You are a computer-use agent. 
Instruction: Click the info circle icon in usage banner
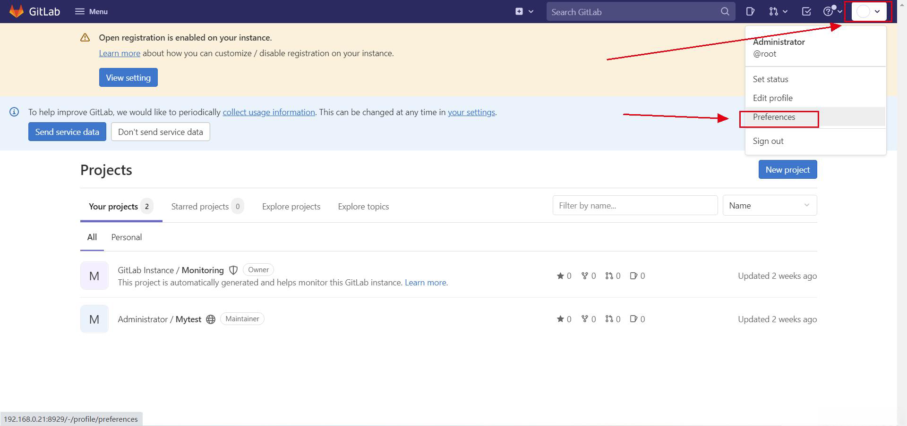click(14, 112)
